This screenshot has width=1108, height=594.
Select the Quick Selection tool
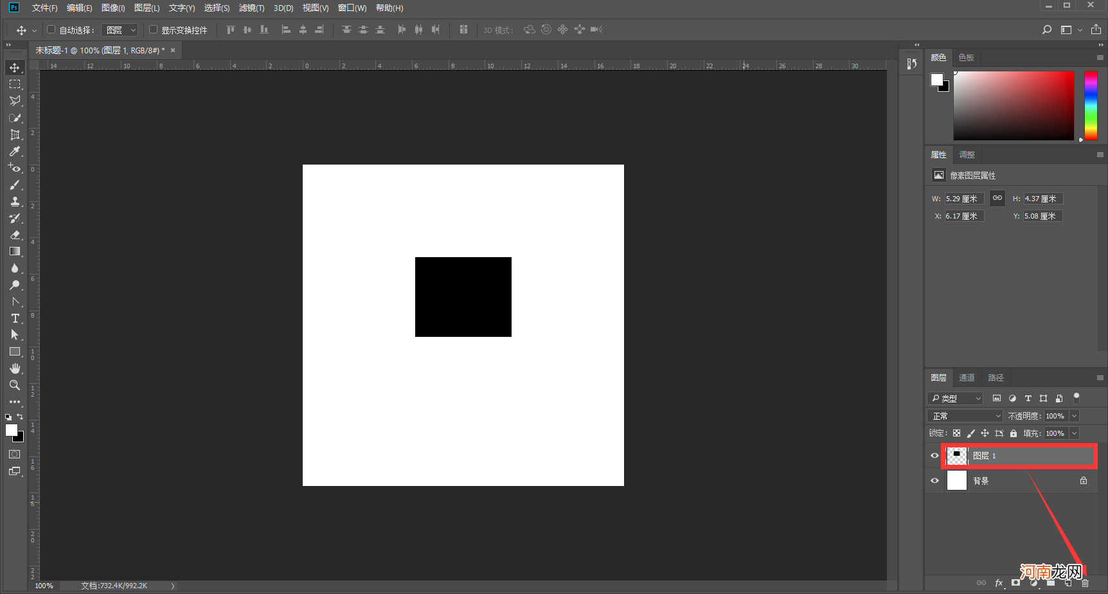[15, 118]
